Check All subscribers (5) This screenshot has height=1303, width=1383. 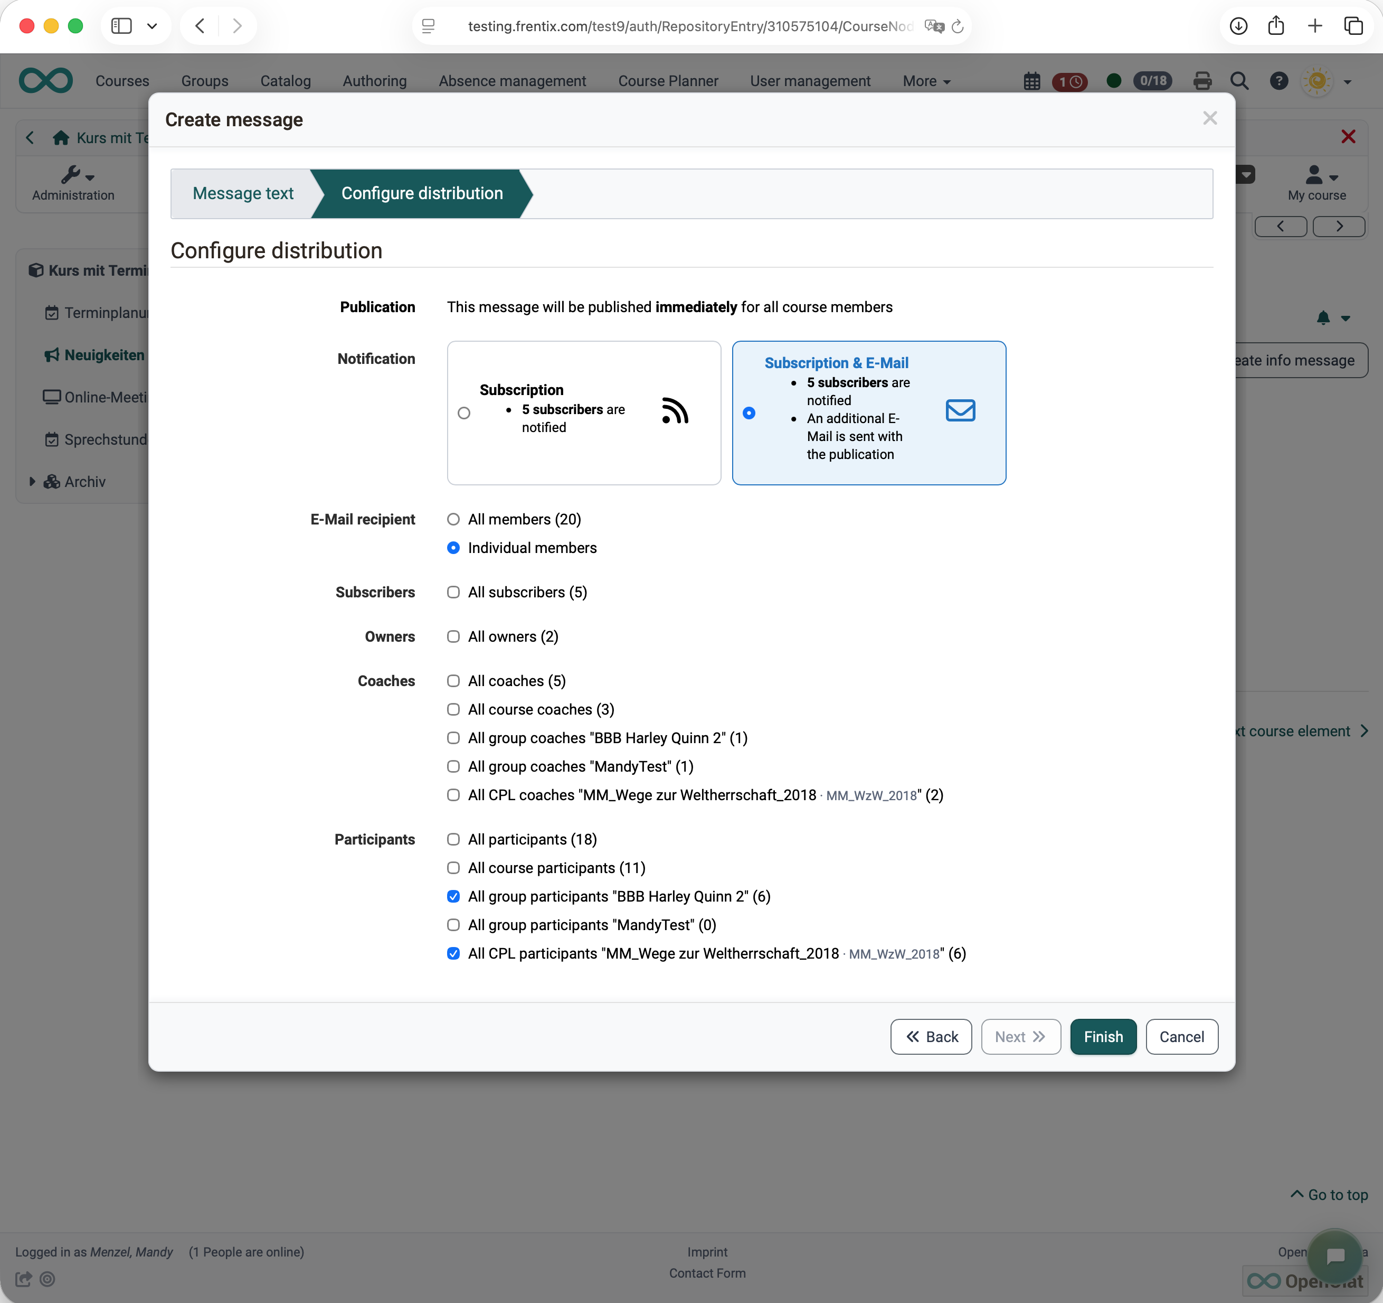(453, 592)
